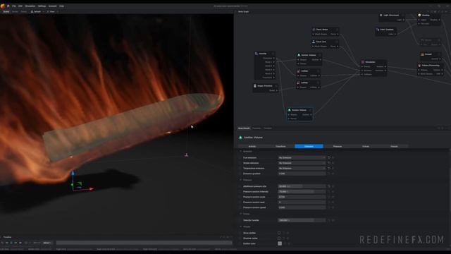
Task: Open the Account menu
Action: coord(52,6)
